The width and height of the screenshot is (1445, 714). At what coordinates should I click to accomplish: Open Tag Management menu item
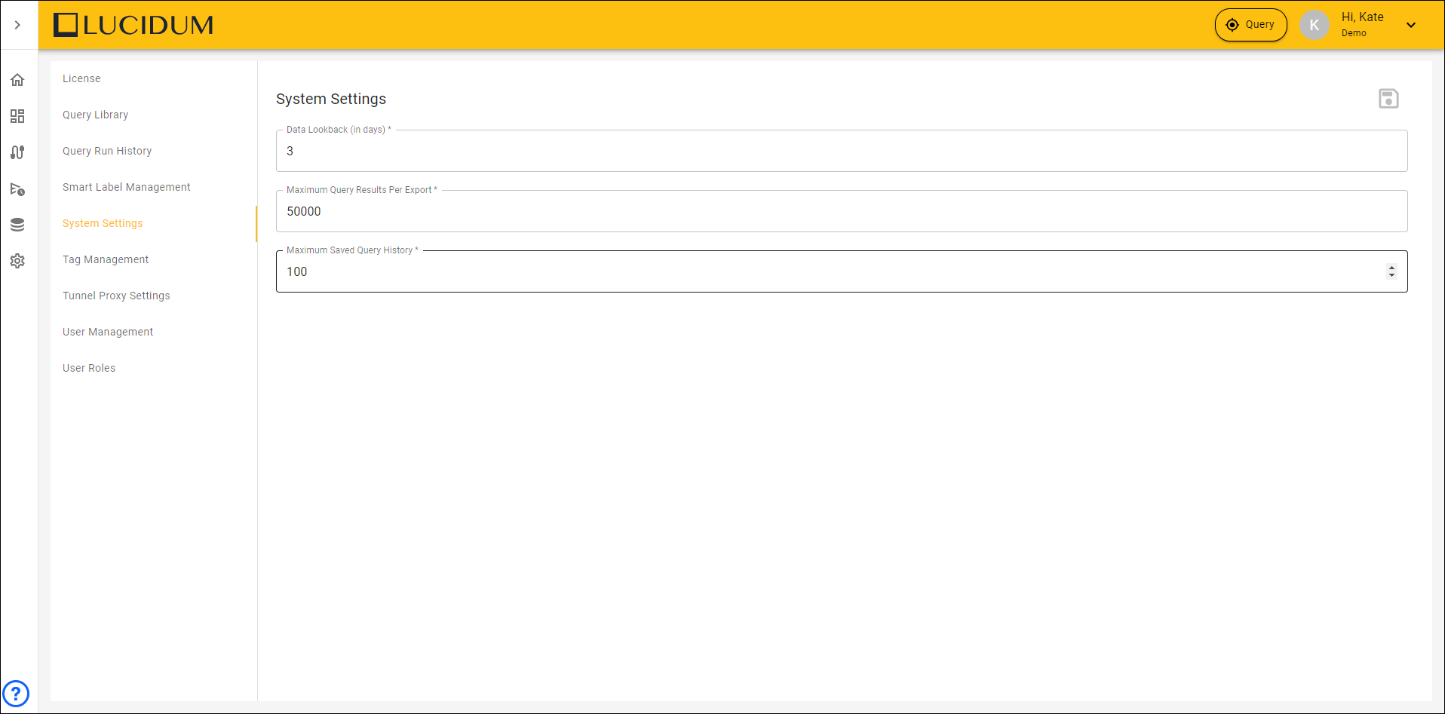(x=106, y=259)
